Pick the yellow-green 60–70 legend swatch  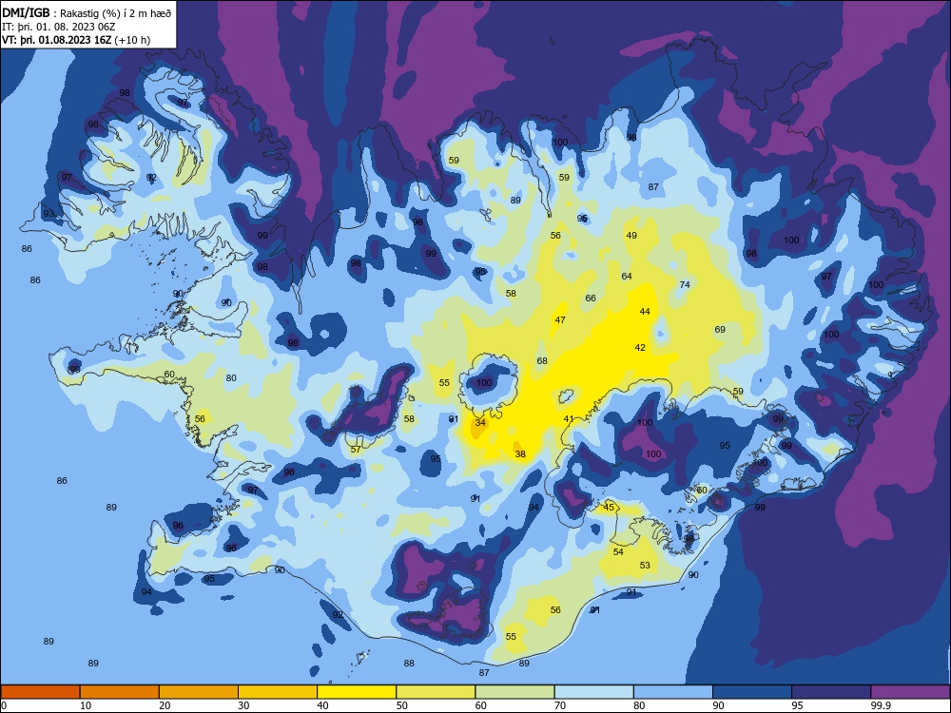coord(514,692)
